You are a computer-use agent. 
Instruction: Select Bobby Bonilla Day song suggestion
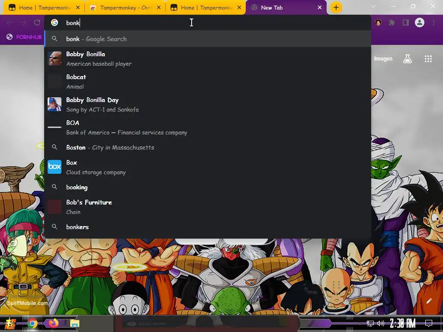(x=208, y=105)
